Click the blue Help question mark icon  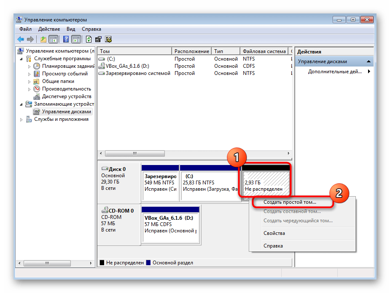tap(66, 39)
